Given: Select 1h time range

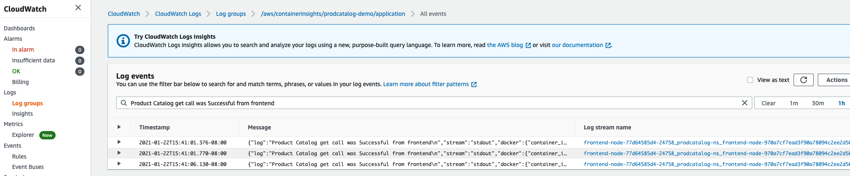Looking at the screenshot, I should (841, 103).
